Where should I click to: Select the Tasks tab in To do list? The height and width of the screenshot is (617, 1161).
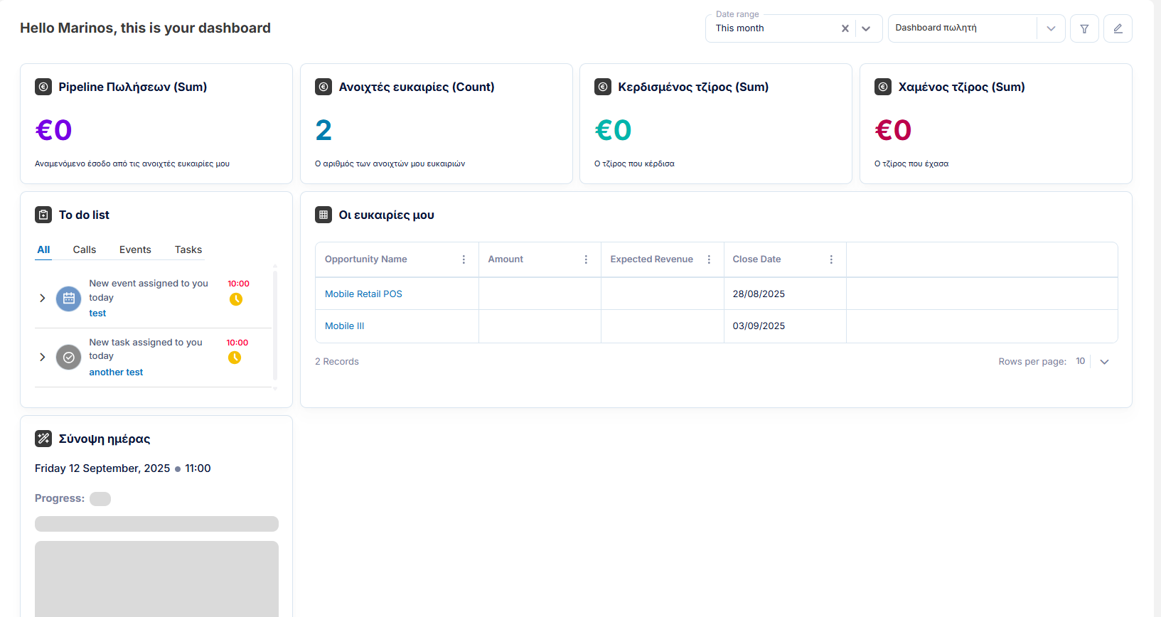[188, 250]
